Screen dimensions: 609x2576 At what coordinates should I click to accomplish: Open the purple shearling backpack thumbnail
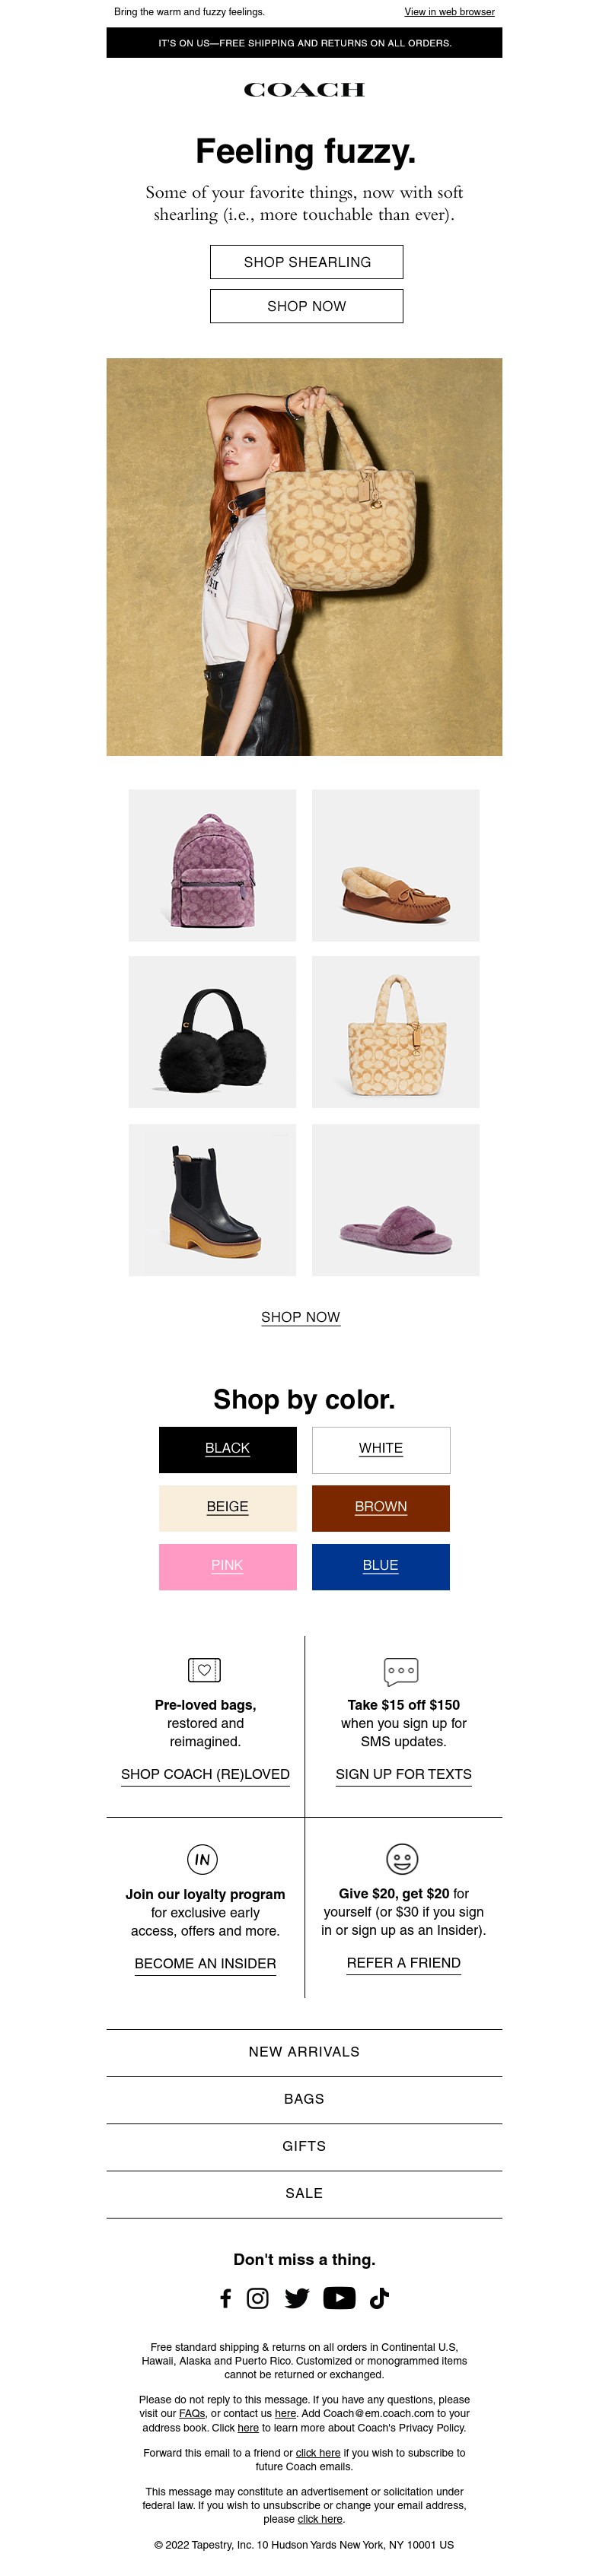212,865
